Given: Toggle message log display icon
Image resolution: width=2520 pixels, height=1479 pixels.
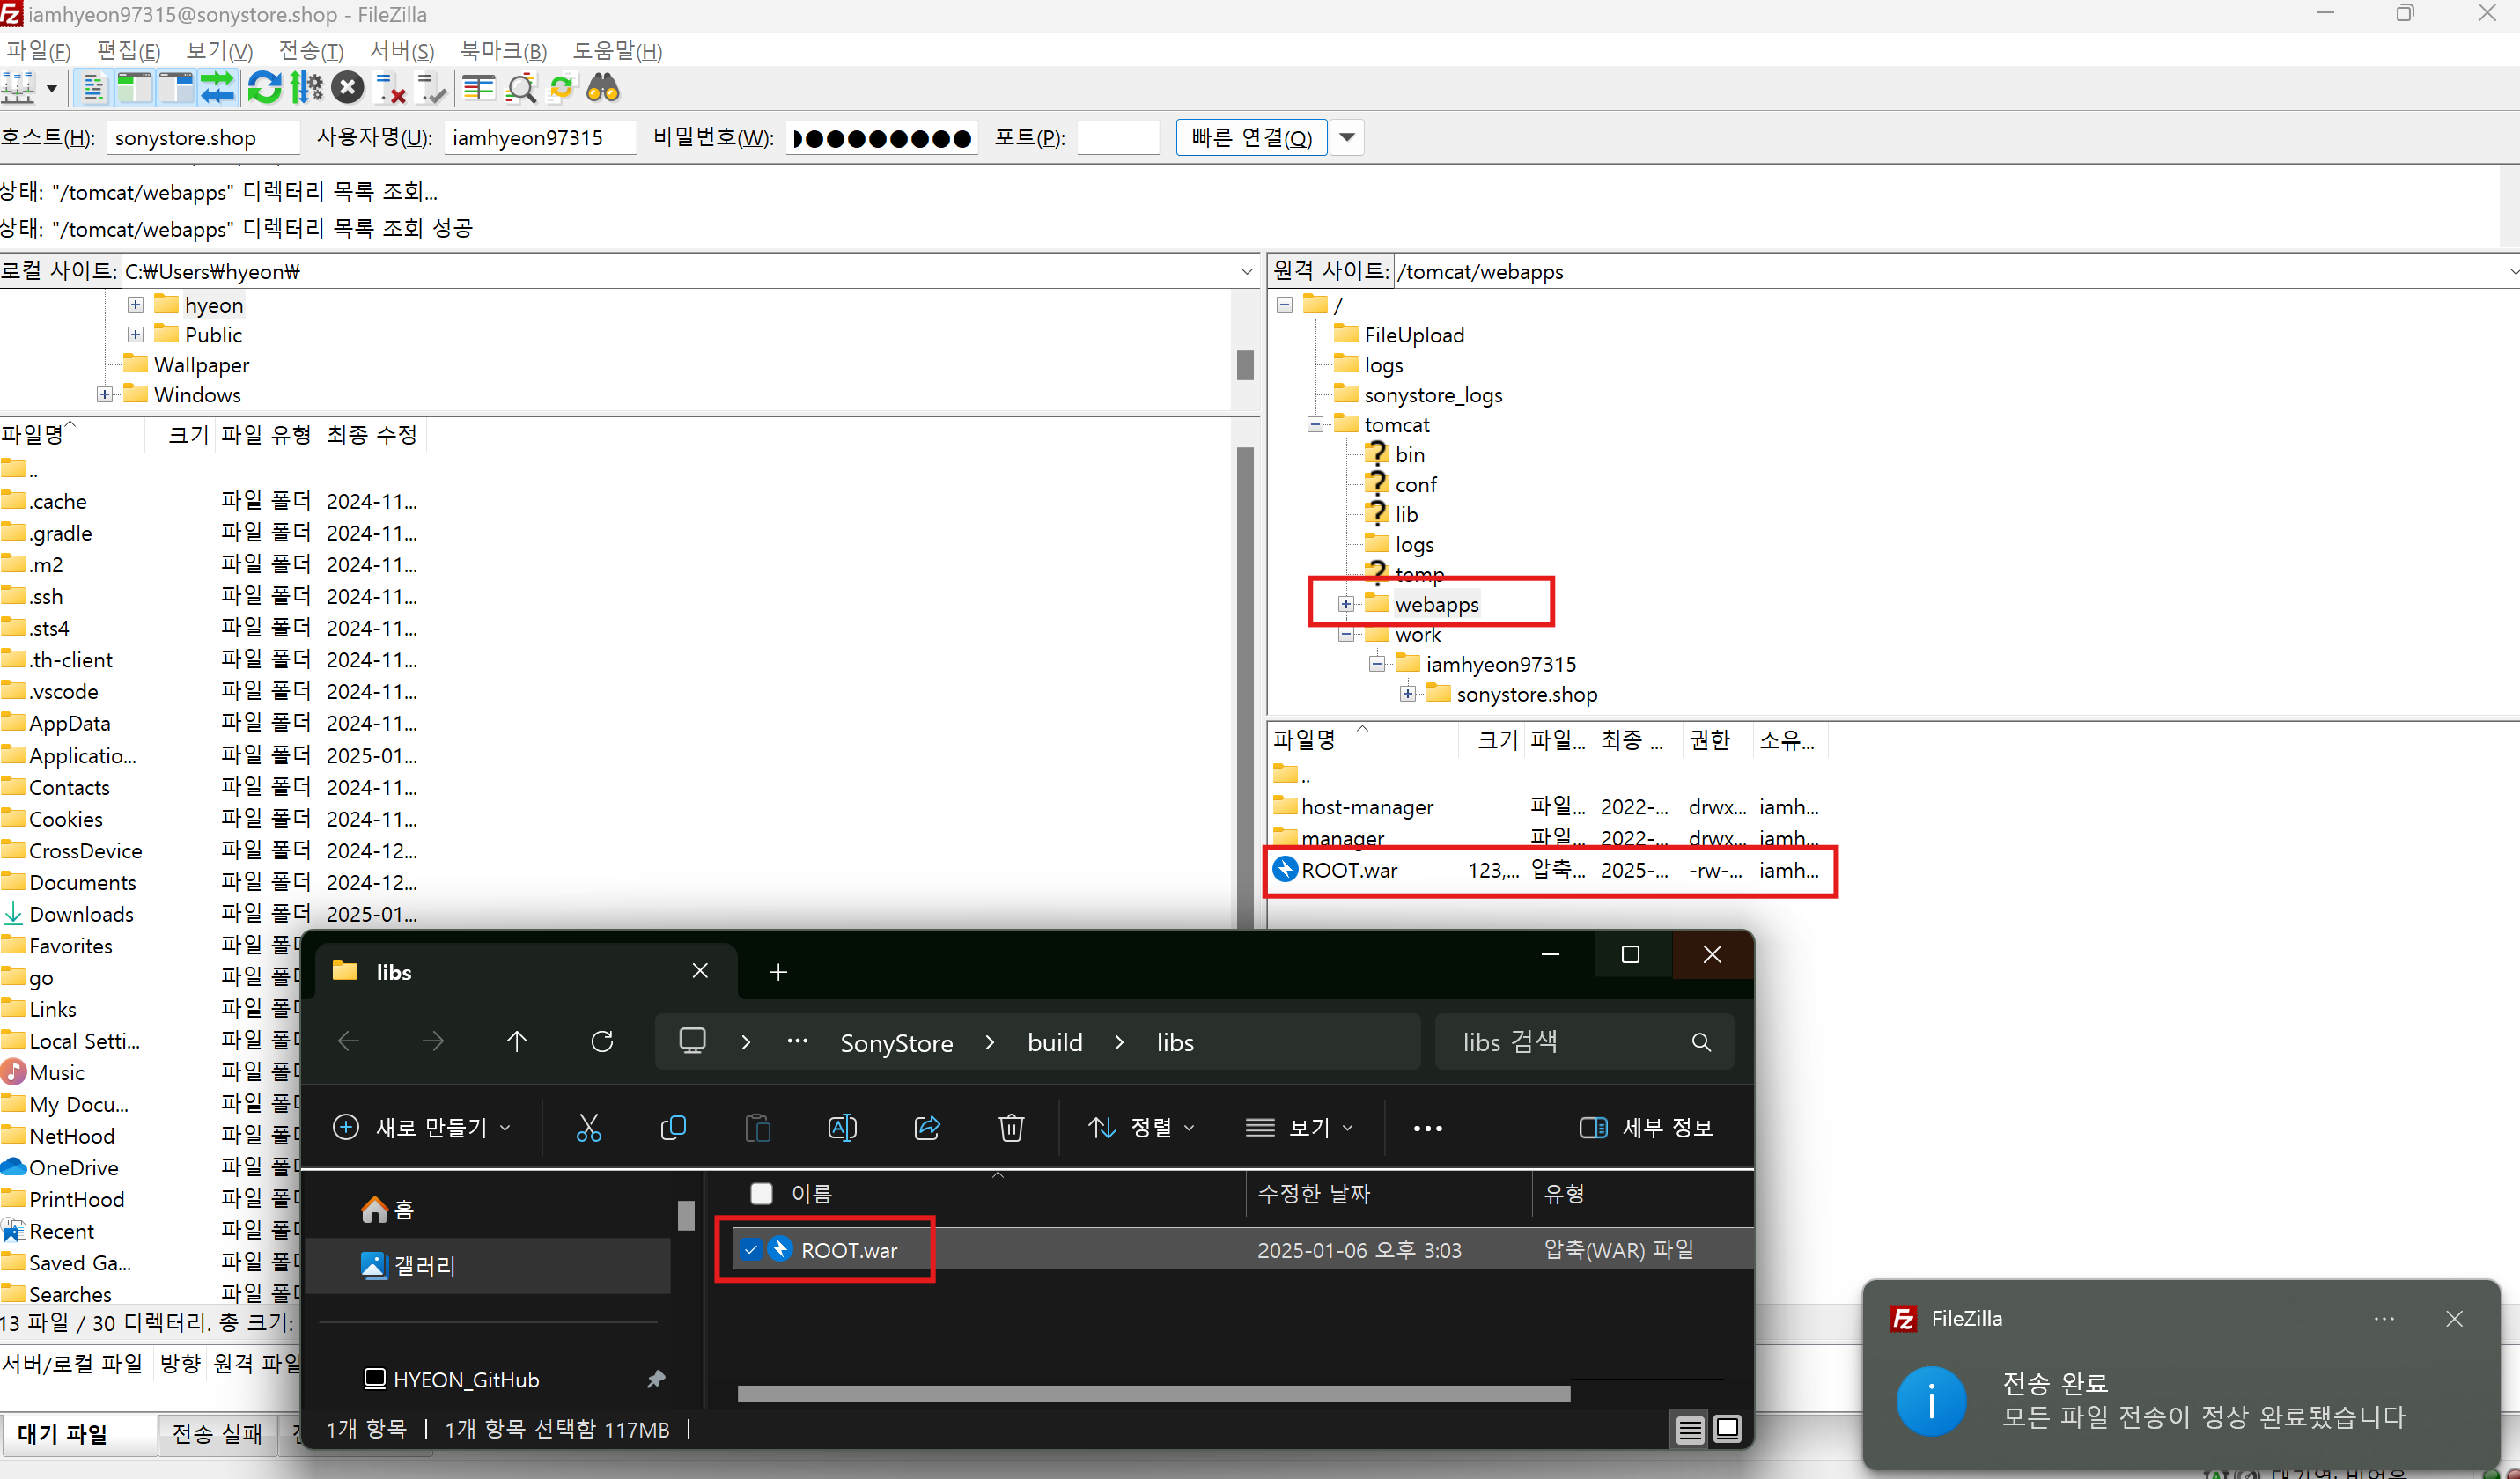Looking at the screenshot, I should (x=93, y=88).
